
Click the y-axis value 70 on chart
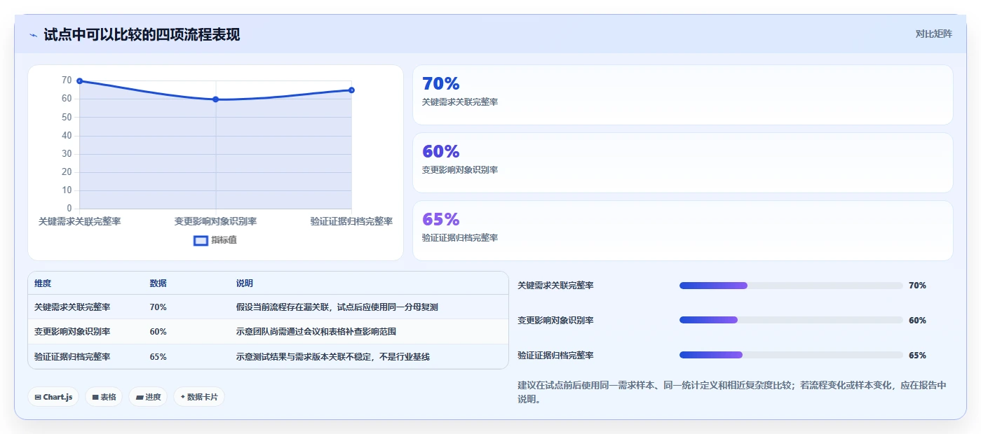(67, 80)
